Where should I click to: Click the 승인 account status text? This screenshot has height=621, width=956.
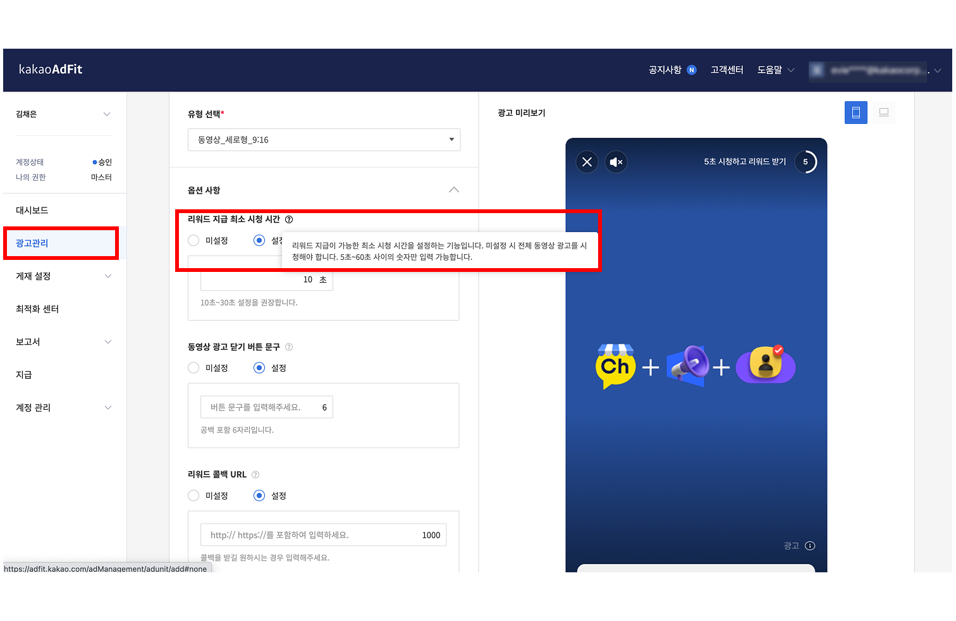[x=105, y=163]
